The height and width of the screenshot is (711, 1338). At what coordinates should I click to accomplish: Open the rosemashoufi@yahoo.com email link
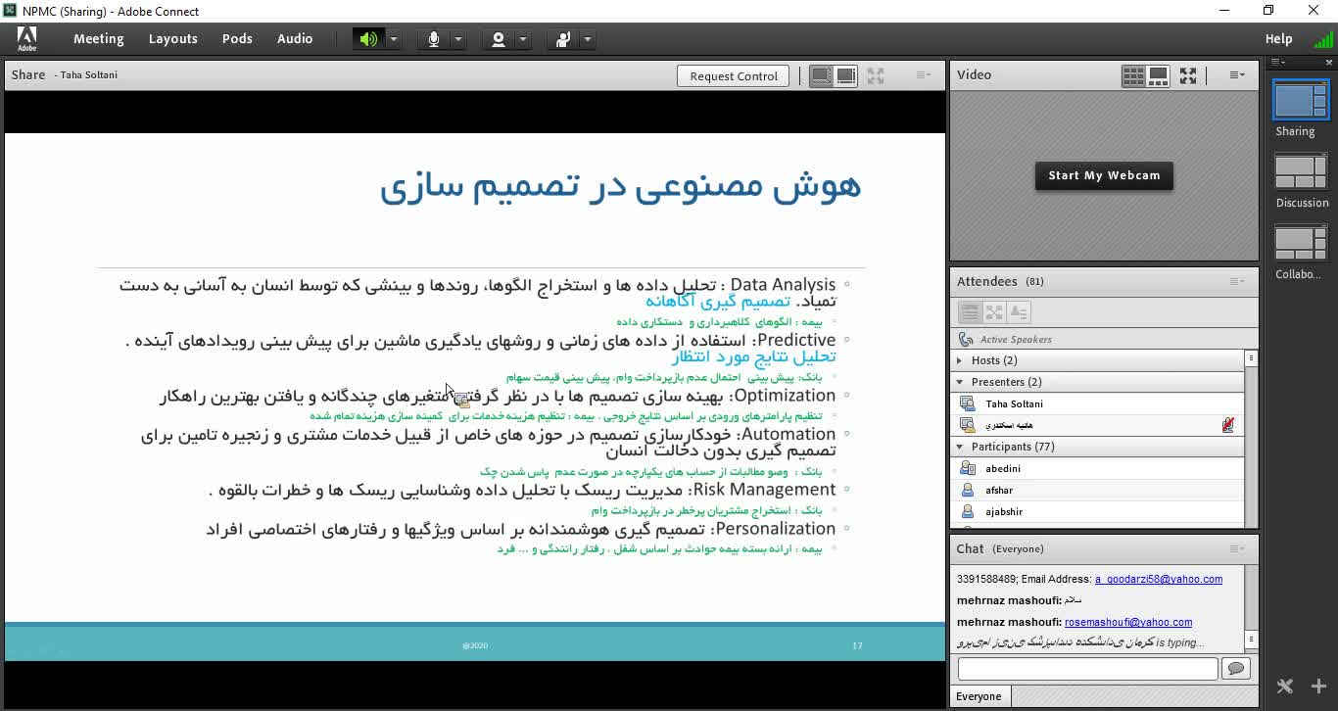[x=1127, y=622]
